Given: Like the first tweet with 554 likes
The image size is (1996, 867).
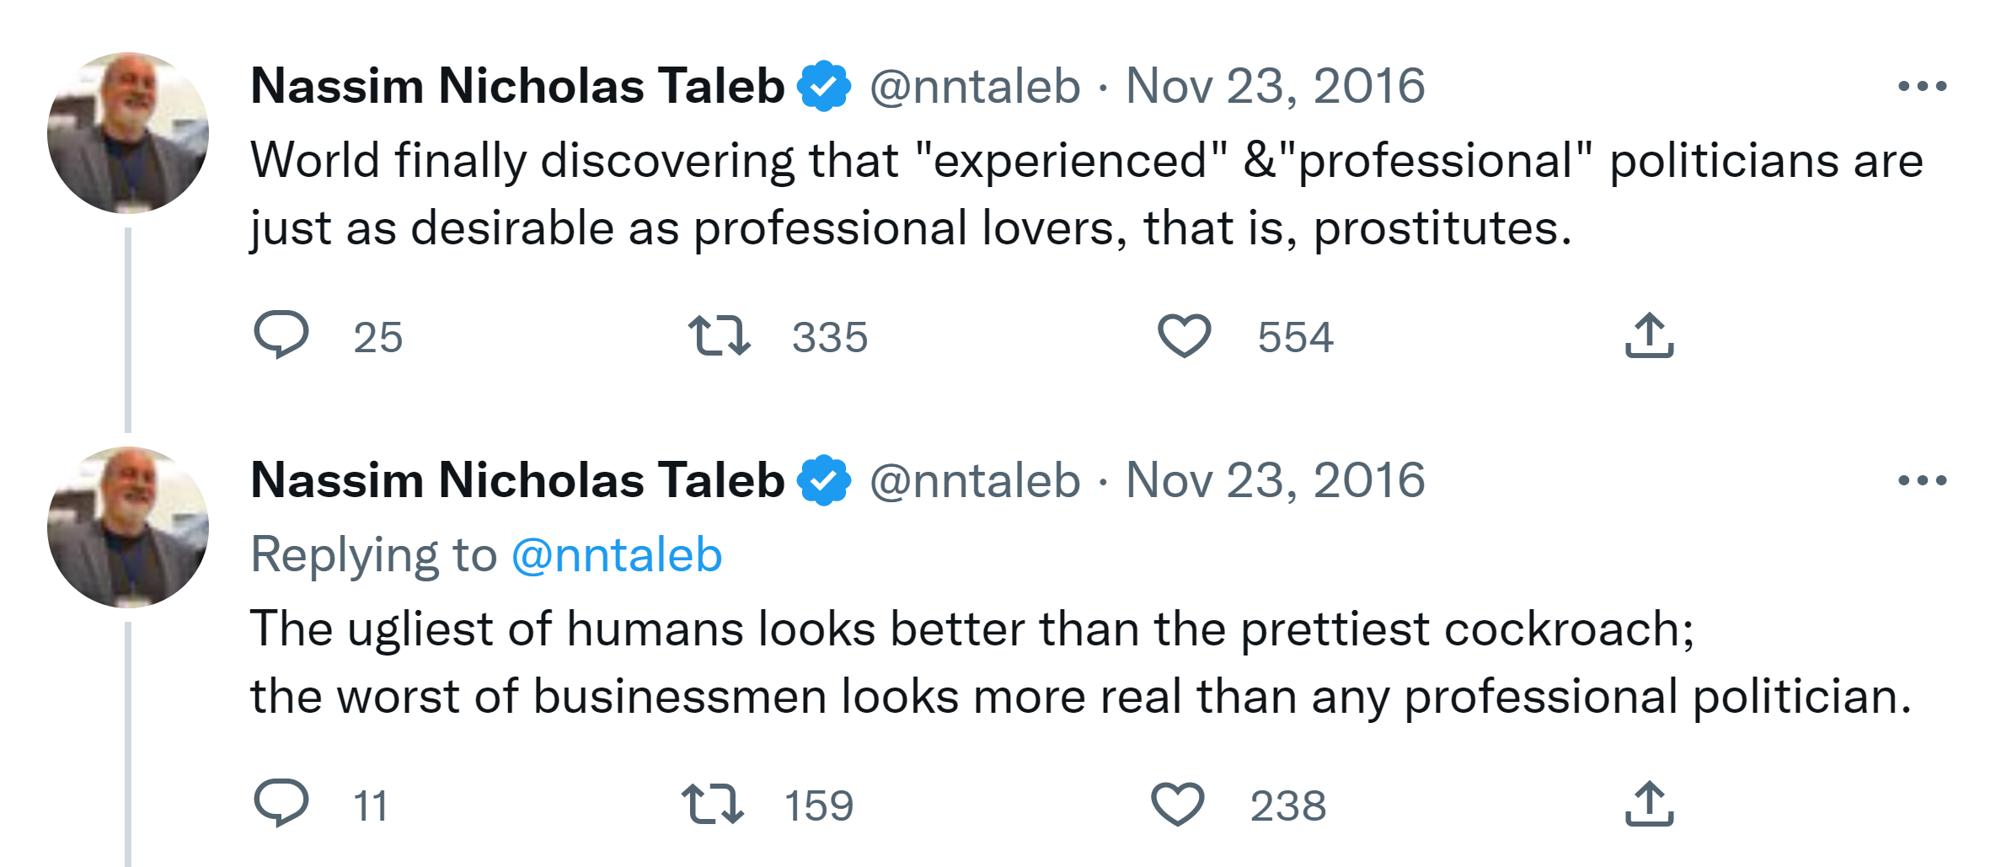Looking at the screenshot, I should [1184, 335].
